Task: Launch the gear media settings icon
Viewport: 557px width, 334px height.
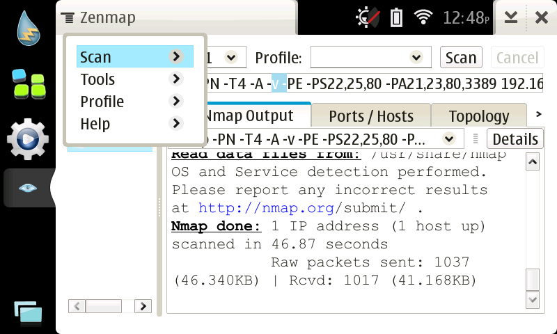Action: [28, 138]
